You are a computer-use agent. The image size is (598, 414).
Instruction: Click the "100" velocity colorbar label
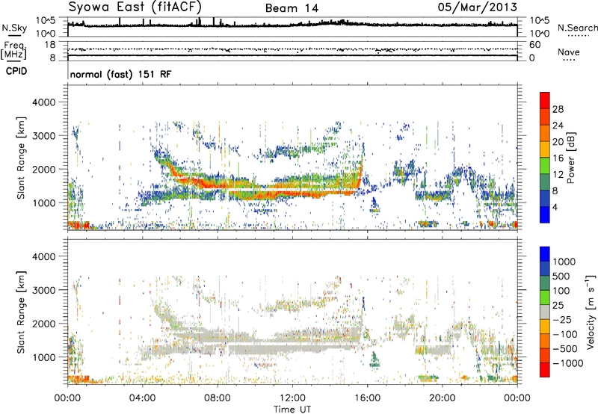(x=561, y=291)
